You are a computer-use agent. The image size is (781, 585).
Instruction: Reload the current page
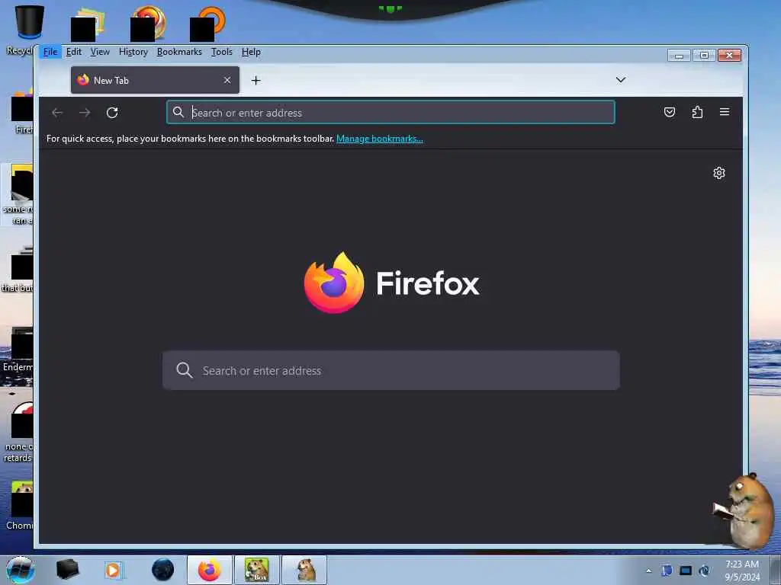(112, 113)
